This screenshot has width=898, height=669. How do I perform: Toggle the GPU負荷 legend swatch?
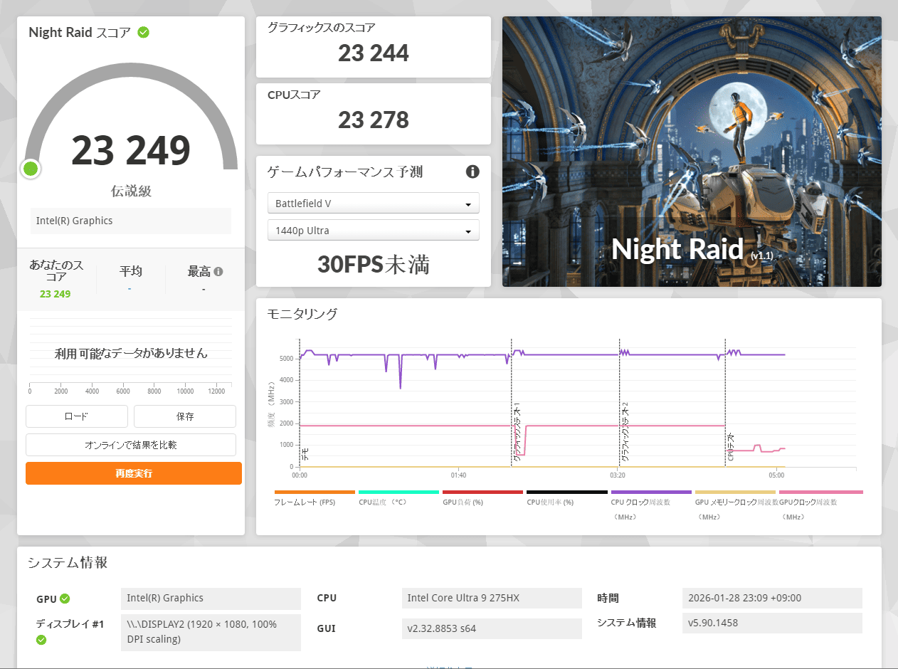(x=482, y=492)
